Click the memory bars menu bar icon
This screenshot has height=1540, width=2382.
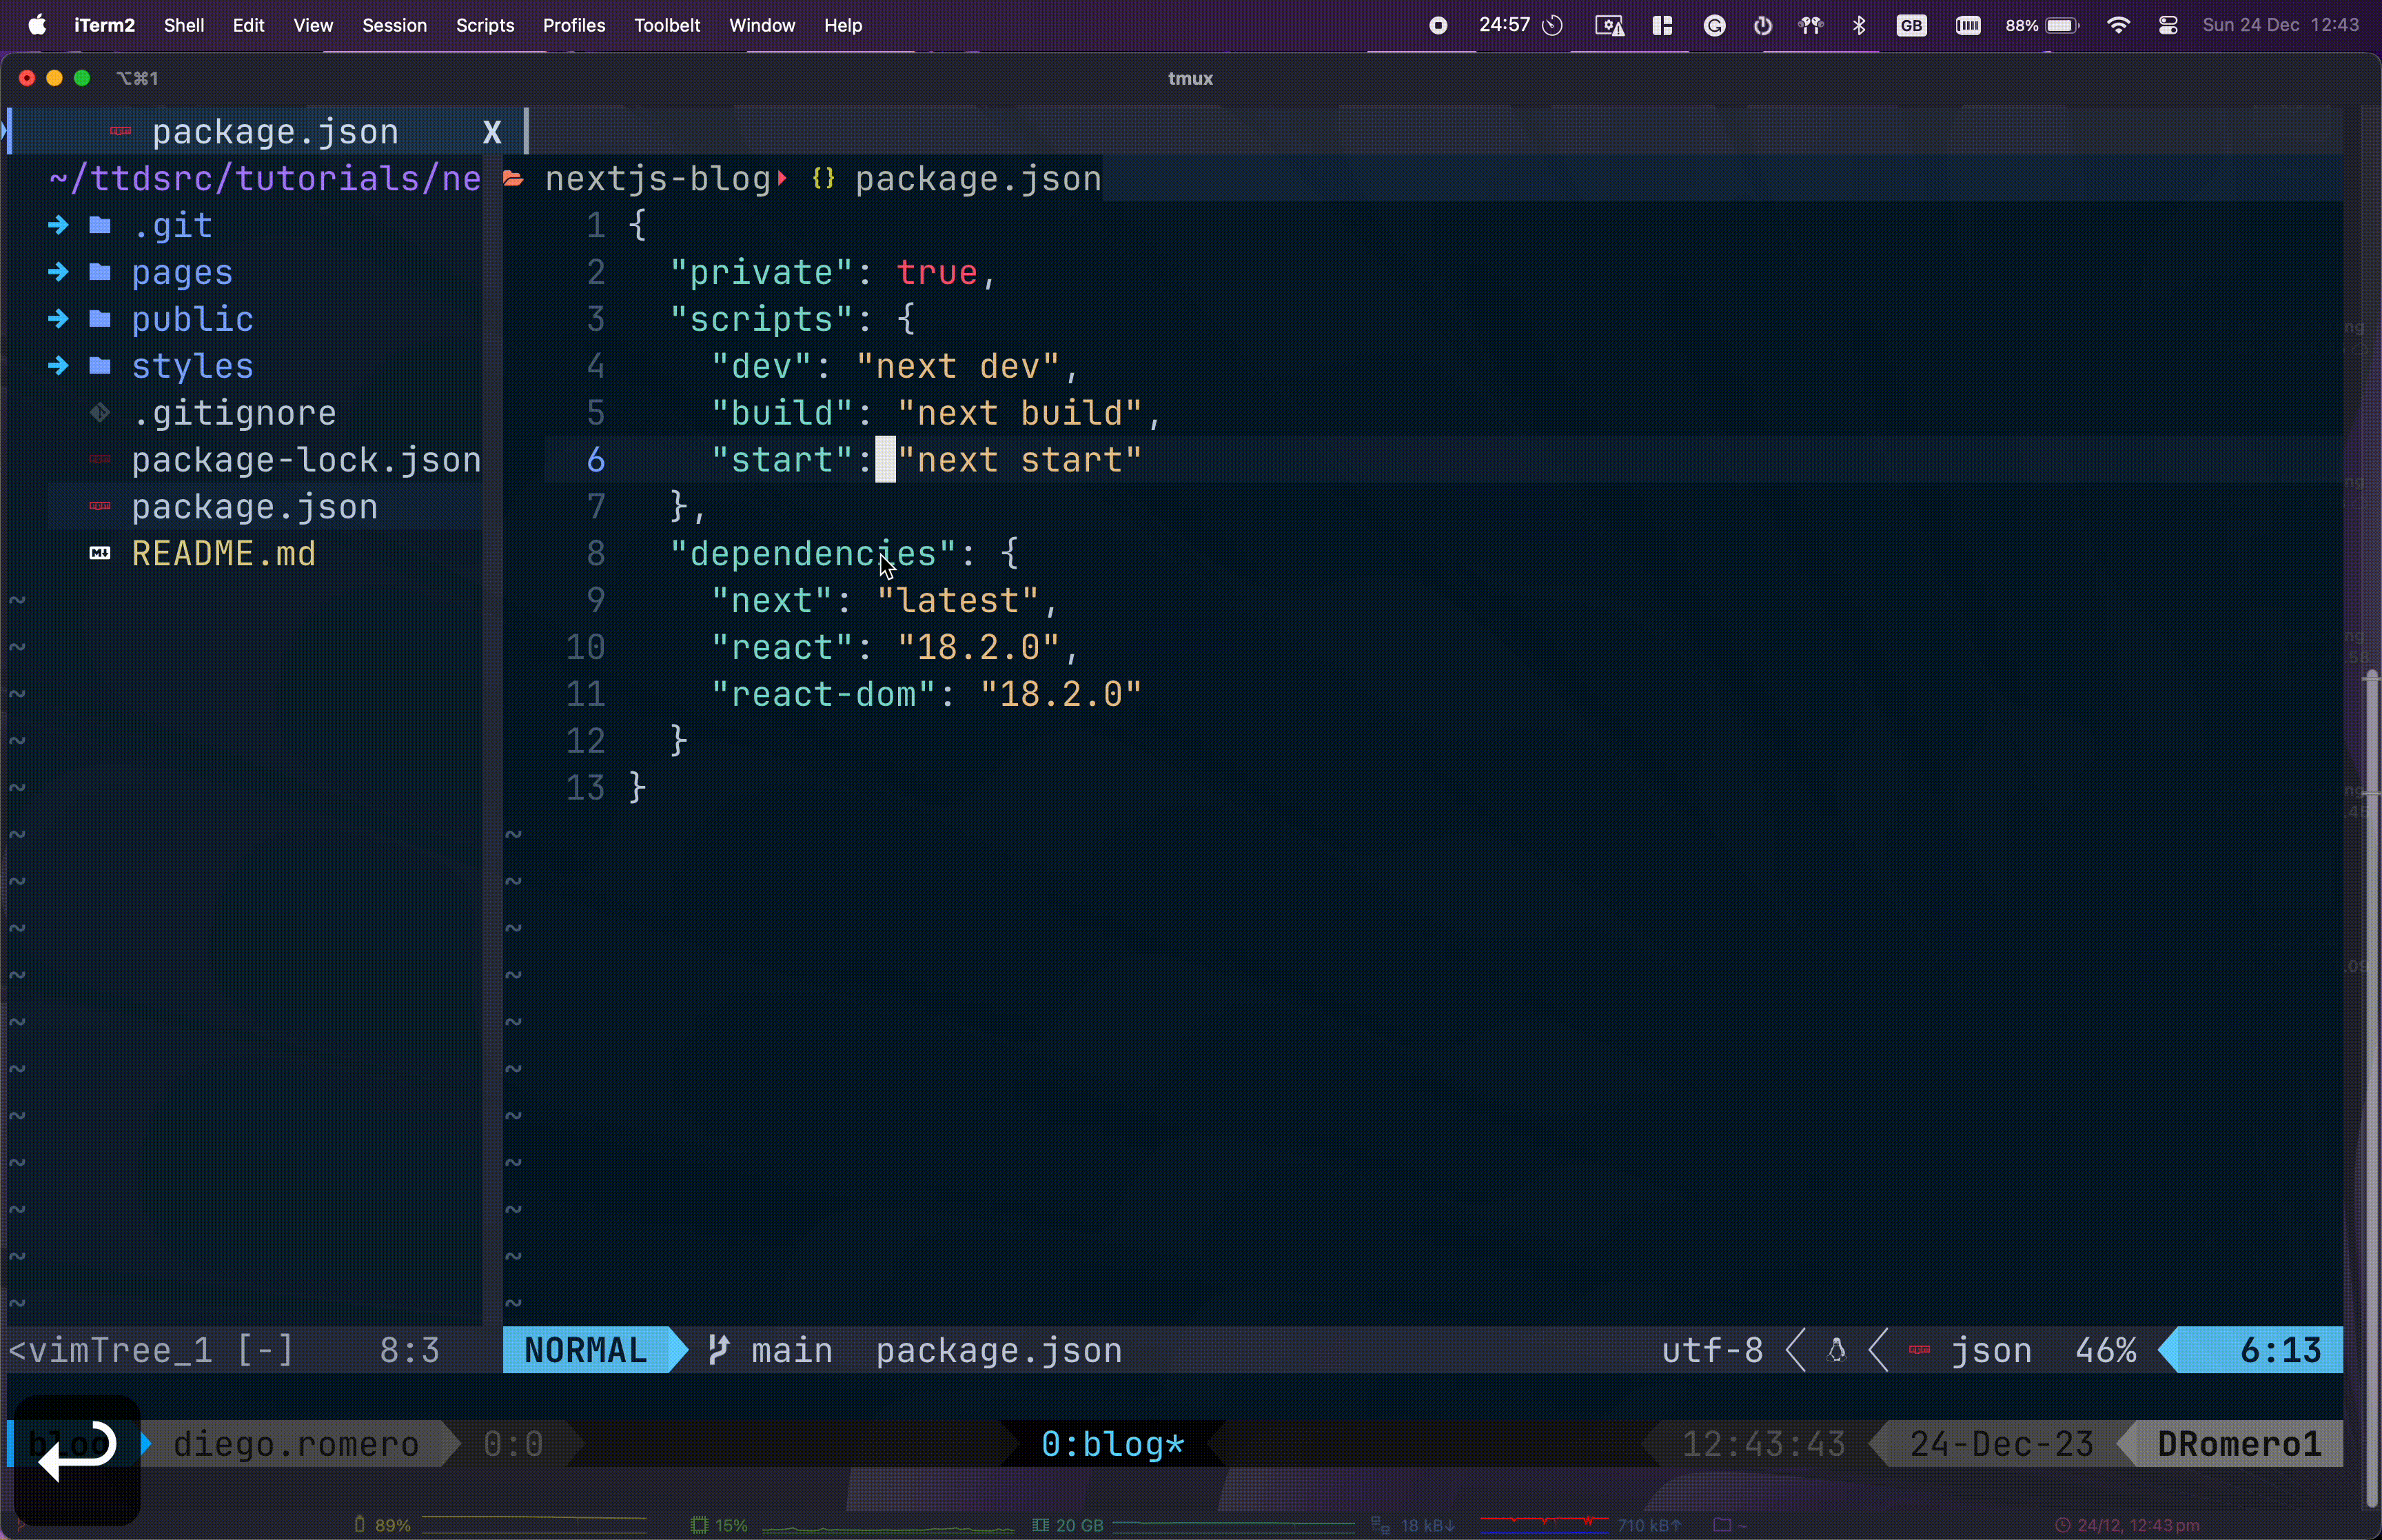(1968, 27)
